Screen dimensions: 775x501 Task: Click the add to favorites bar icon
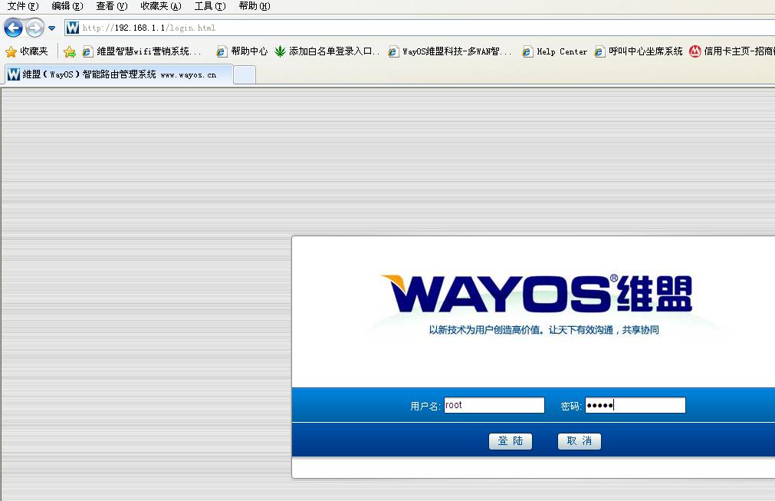[70, 51]
